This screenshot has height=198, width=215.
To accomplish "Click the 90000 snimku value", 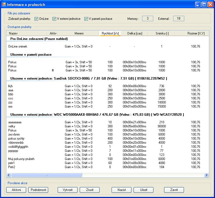I will point(162,126).
